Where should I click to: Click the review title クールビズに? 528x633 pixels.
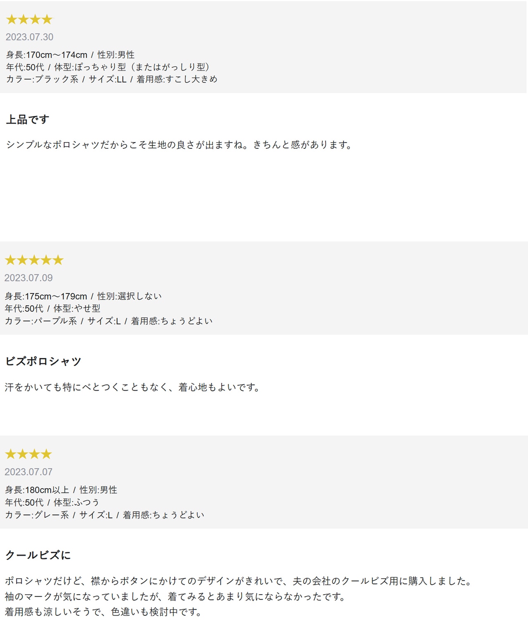[x=38, y=555]
